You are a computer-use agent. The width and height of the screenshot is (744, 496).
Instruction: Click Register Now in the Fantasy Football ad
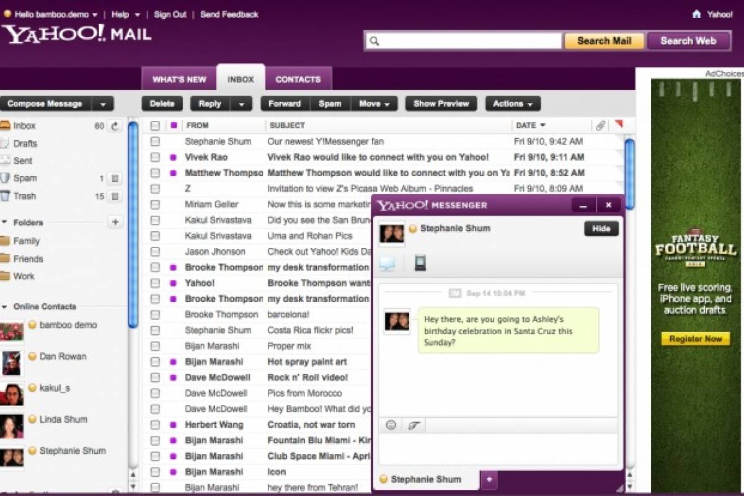(695, 339)
